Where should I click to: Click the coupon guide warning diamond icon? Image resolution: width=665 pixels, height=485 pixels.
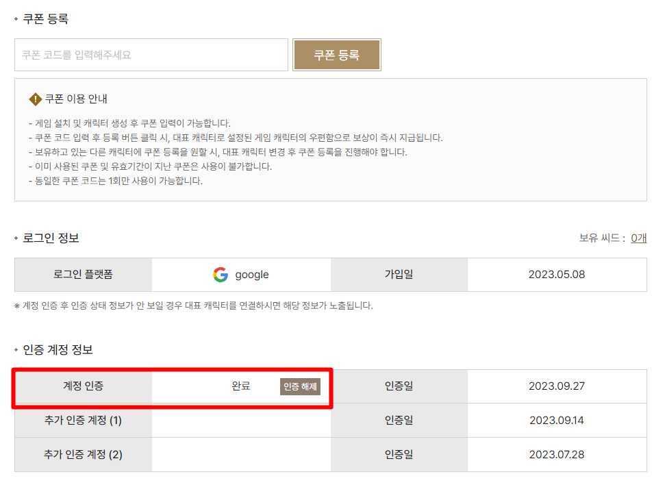35,99
